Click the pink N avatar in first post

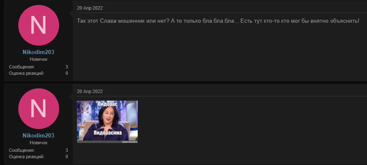tap(38, 25)
